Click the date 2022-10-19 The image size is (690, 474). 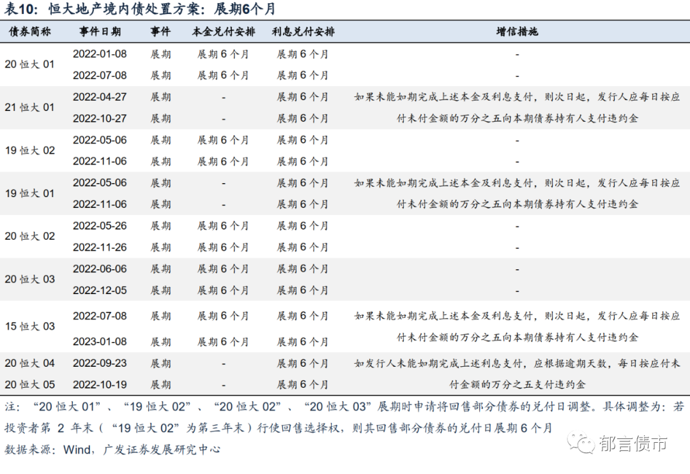tap(100, 385)
